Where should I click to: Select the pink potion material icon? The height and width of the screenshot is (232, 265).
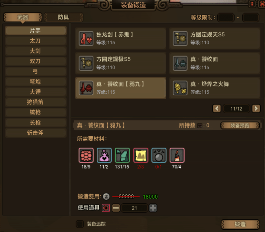pos(104,155)
